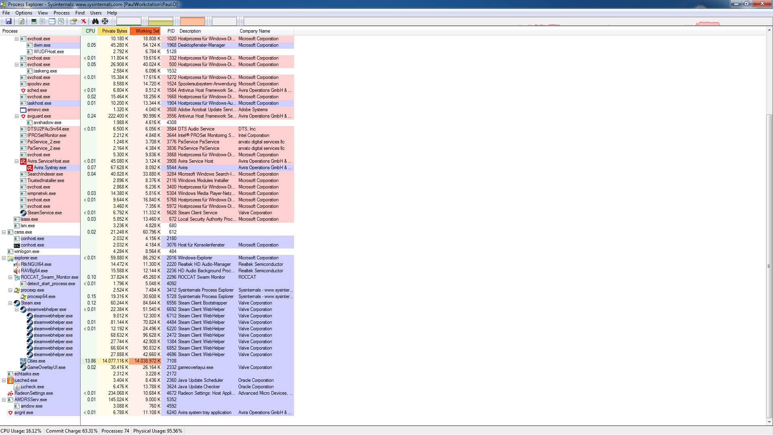The height and width of the screenshot is (435, 773).
Task: Select the SearchIndexer.exe process row
Action: [x=147, y=174]
